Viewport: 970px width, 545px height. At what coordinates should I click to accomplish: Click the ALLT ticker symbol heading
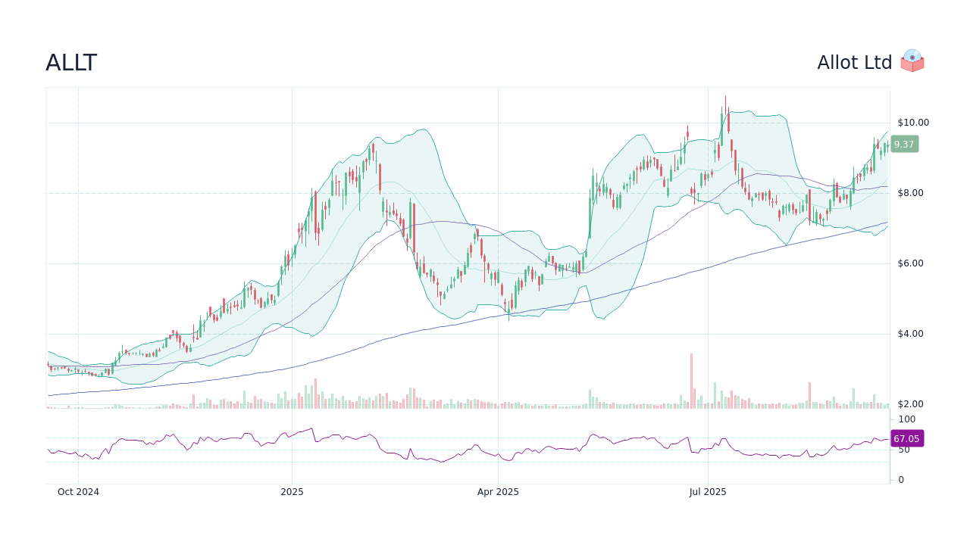[x=71, y=63]
